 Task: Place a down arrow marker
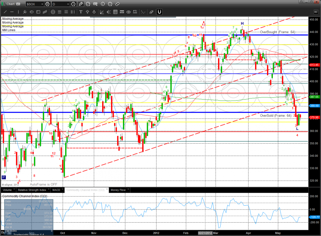[94, 12]
